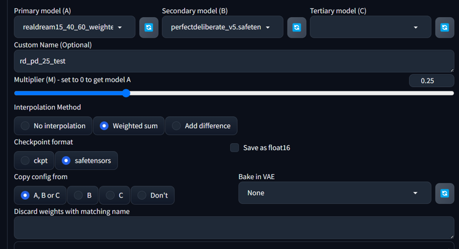
Task: Open the Primary model (A) dropdown
Action: coord(75,27)
